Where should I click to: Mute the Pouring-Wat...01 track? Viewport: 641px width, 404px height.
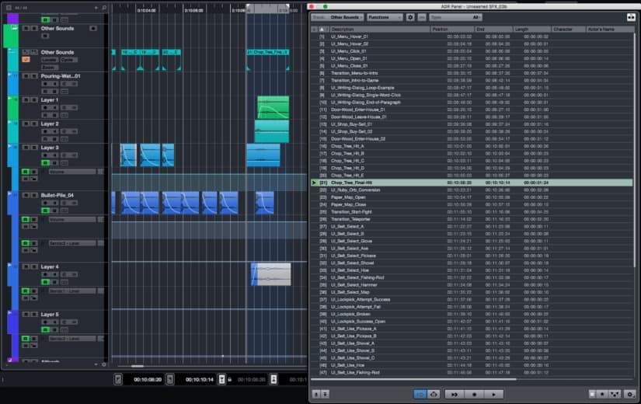click(x=26, y=76)
